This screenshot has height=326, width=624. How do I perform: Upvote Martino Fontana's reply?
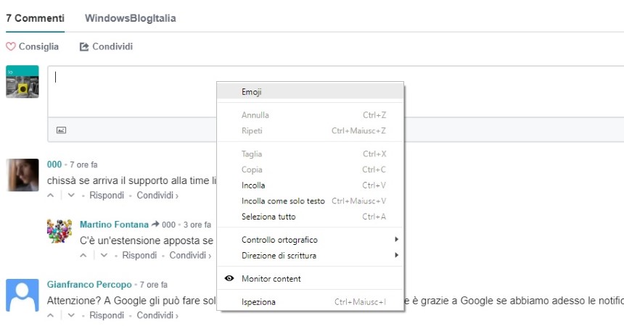click(83, 255)
